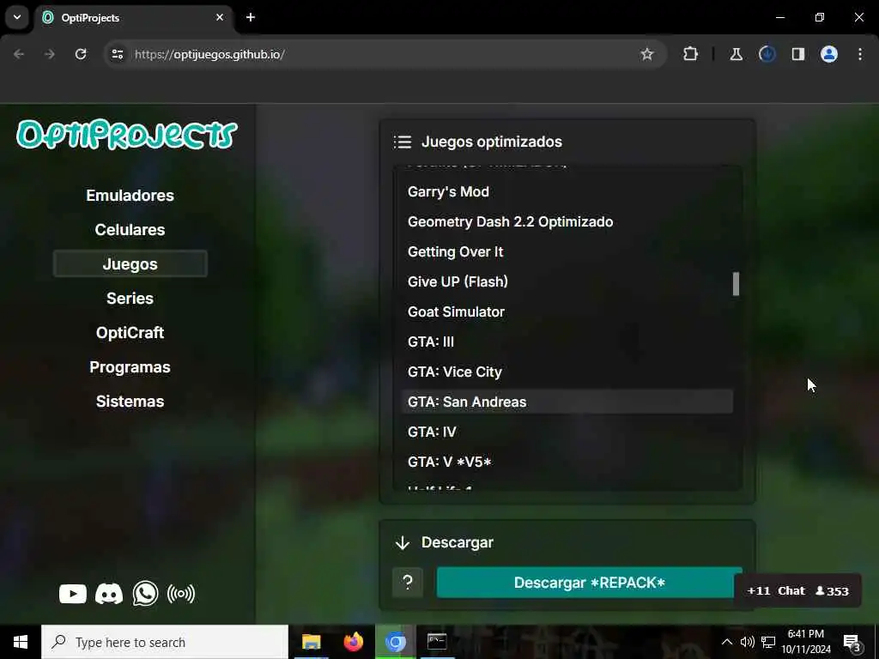Click the question mark help button

coord(408,583)
